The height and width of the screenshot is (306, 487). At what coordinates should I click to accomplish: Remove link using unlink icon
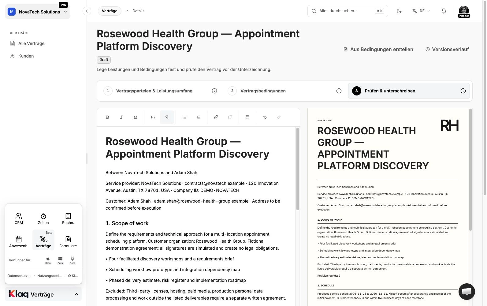coord(230,117)
